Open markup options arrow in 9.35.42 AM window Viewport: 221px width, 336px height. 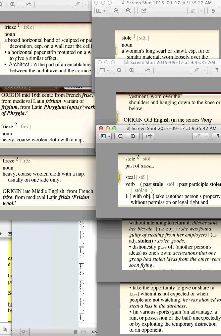tap(206, 136)
